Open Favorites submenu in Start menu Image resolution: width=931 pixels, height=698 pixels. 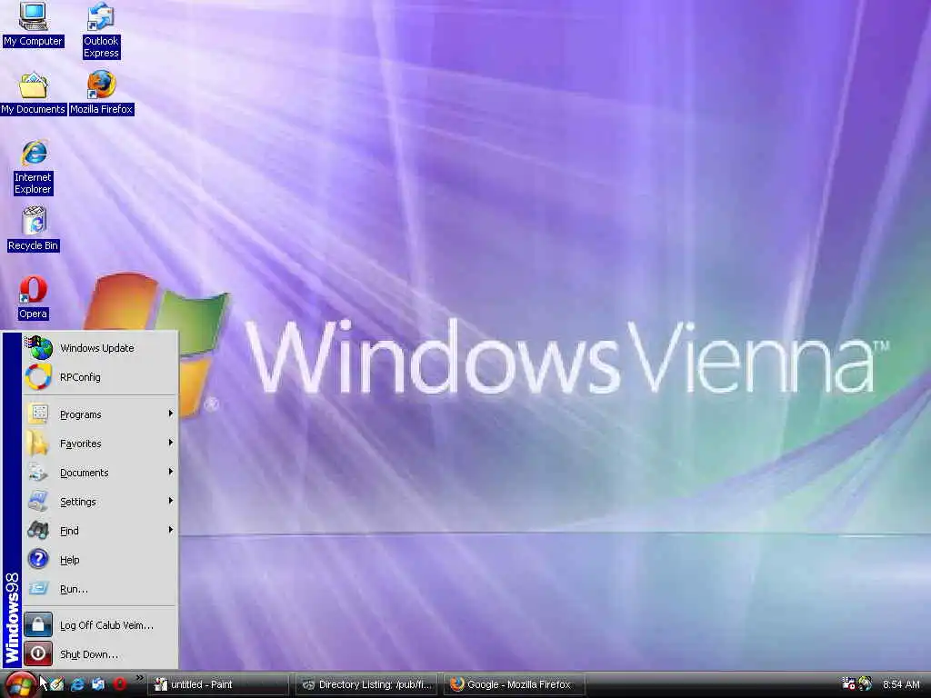coord(100,444)
